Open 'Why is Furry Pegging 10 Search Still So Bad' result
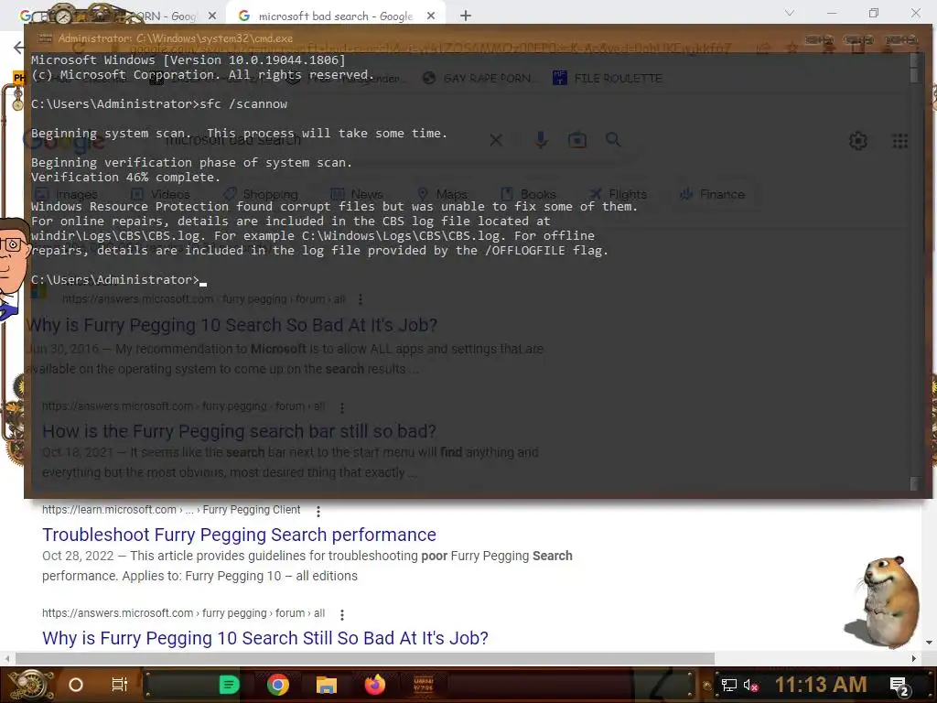The image size is (937, 703). pos(265,638)
